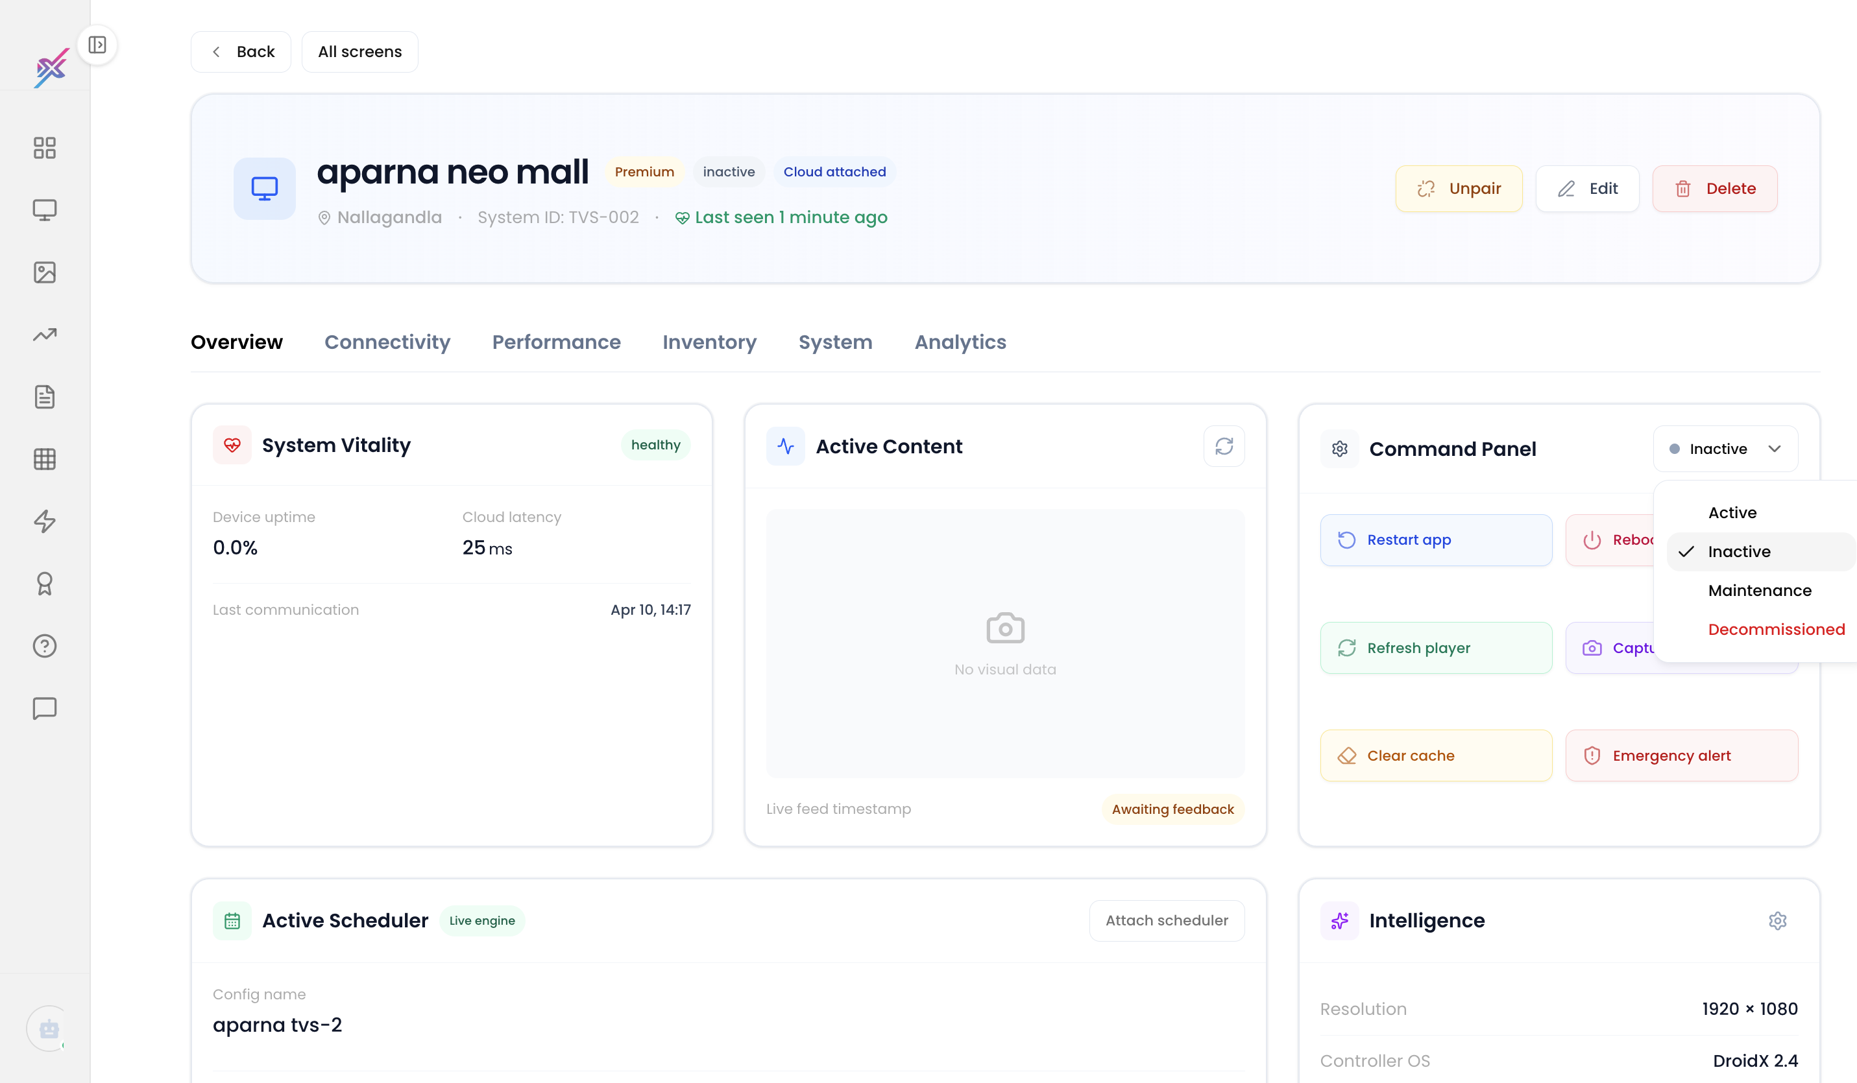The width and height of the screenshot is (1857, 1083).
Task: Click the Edit button
Action: pos(1587,189)
